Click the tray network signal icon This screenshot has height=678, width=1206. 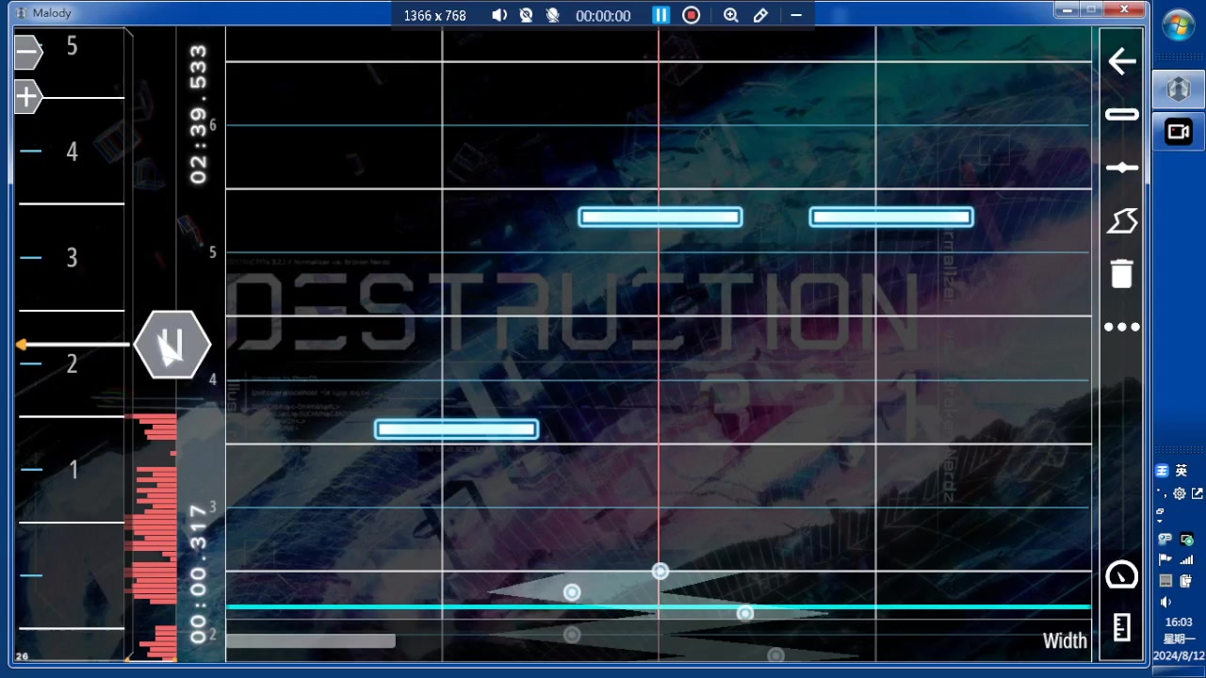(1186, 559)
